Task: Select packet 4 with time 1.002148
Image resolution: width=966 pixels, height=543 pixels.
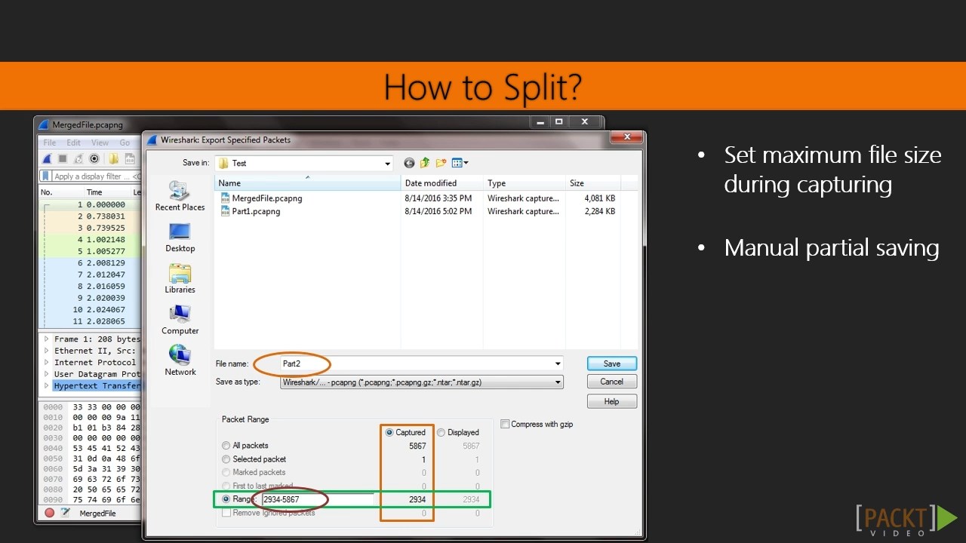Action: [x=90, y=240]
